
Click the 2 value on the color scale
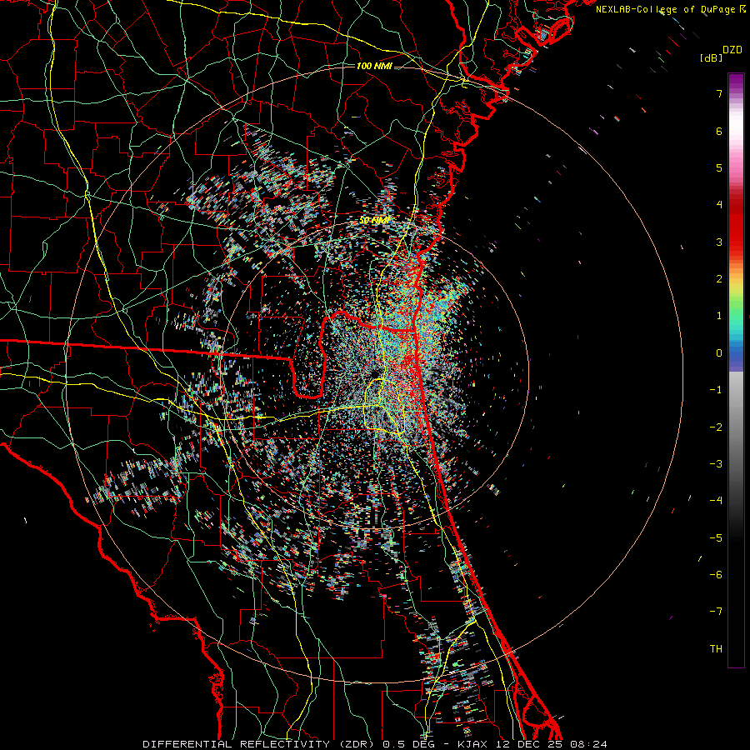click(719, 279)
